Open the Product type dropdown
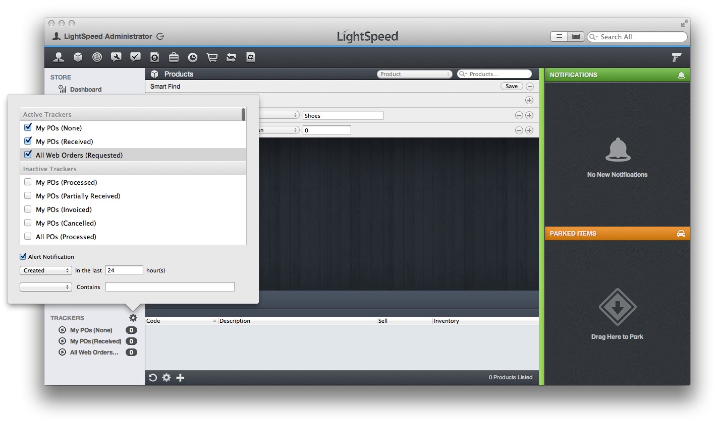The height and width of the screenshot is (425, 719). pos(415,74)
